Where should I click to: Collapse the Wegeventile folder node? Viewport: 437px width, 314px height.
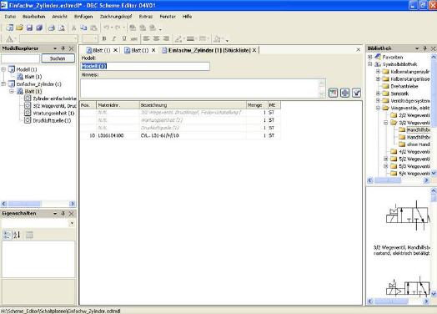click(x=378, y=108)
